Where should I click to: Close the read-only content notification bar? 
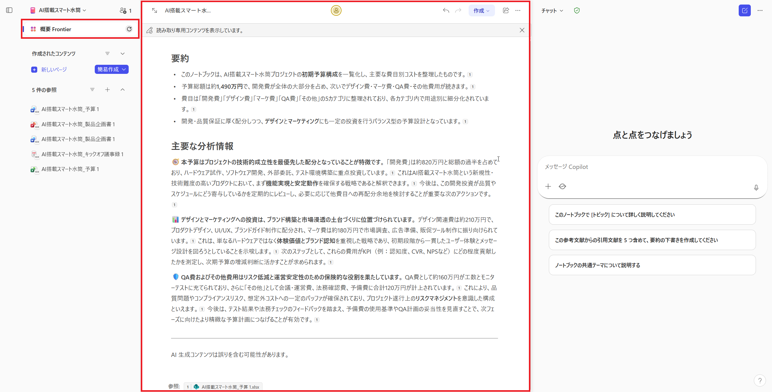(522, 30)
